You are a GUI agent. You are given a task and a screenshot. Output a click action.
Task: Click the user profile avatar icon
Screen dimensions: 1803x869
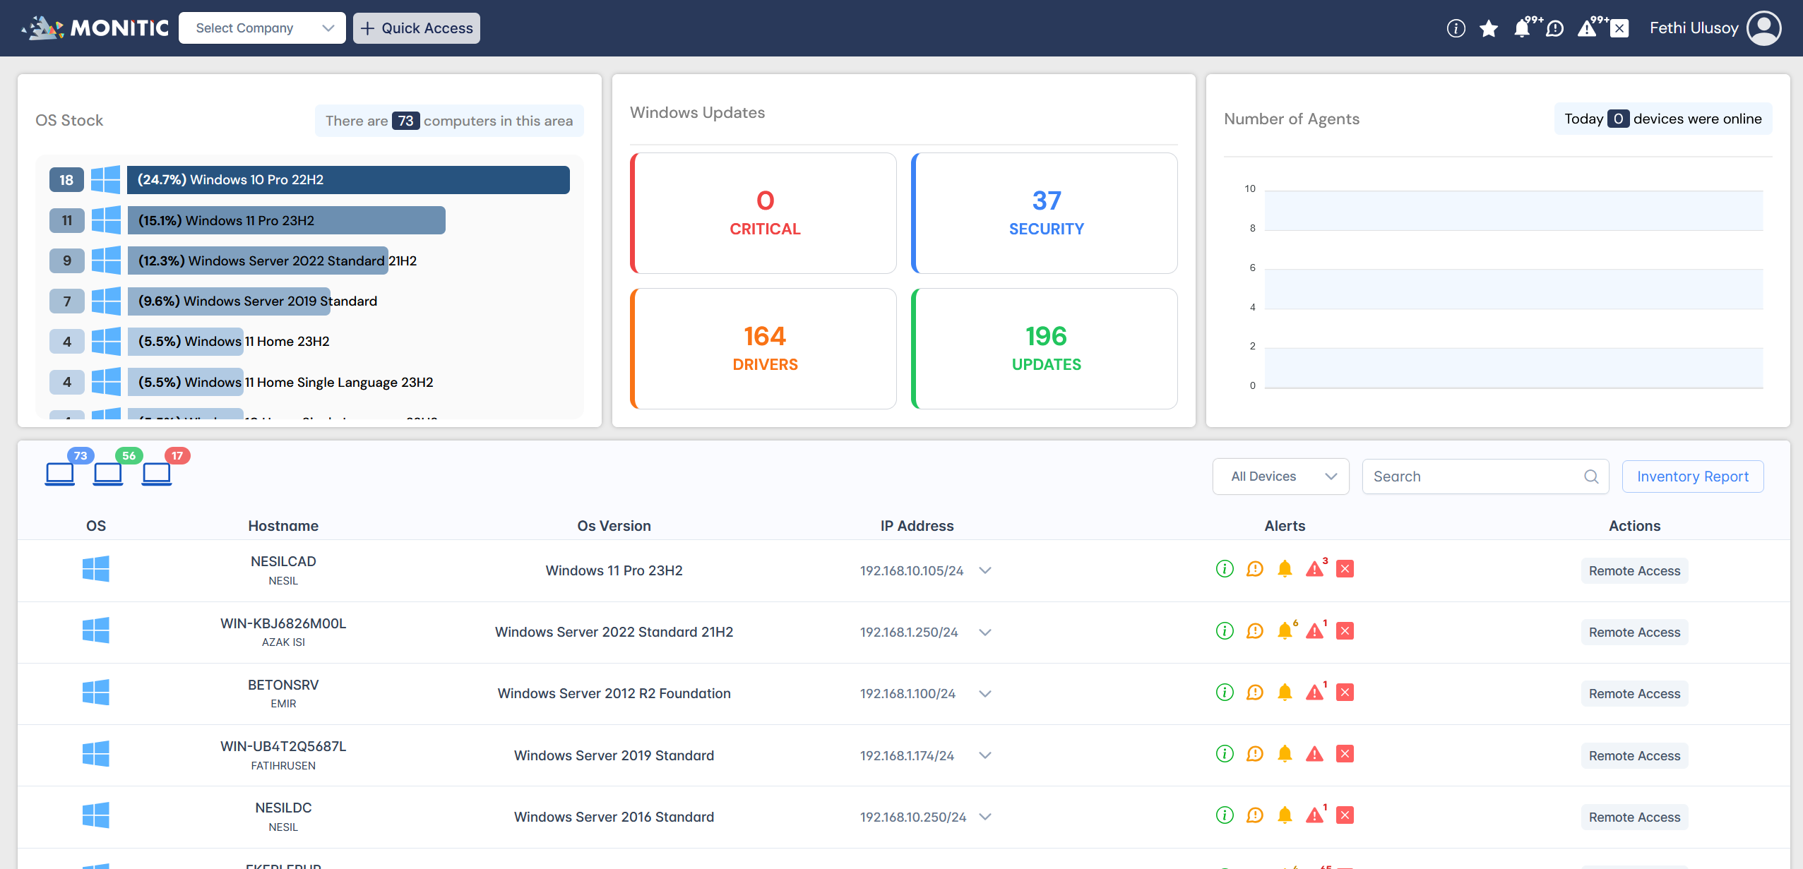tap(1763, 28)
